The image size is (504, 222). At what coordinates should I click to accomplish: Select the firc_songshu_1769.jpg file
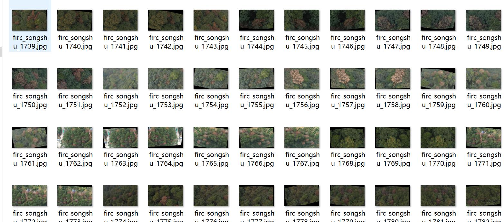tap(393, 137)
